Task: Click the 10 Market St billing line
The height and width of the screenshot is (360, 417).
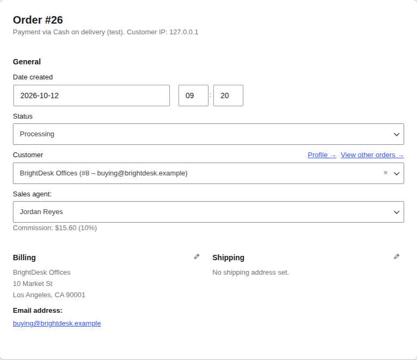Action: pos(33,284)
